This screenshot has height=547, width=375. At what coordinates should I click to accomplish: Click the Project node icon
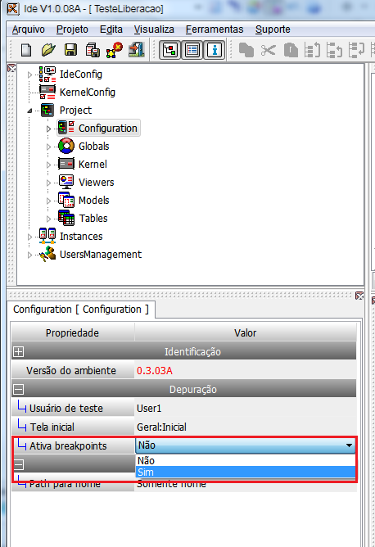(47, 111)
